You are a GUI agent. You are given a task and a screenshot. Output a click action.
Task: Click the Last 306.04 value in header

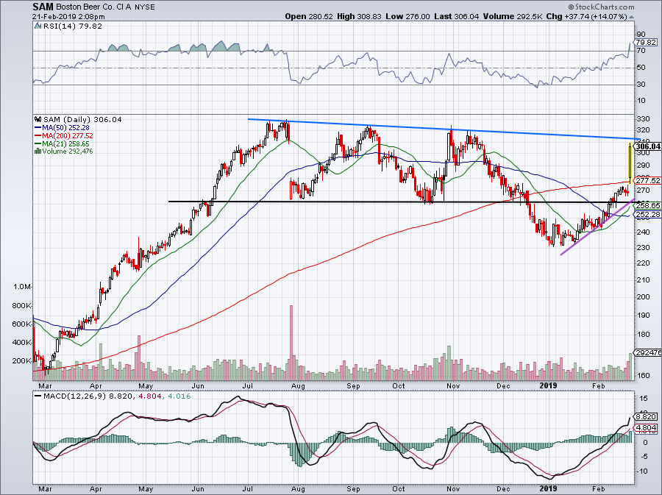point(456,16)
